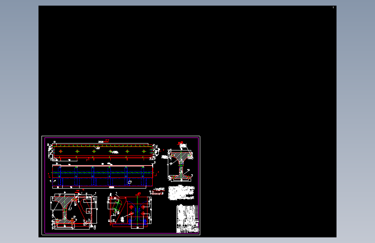Click the hatched I-section view at upper right
Viewport: 375px width, 243px height.
coord(180,162)
